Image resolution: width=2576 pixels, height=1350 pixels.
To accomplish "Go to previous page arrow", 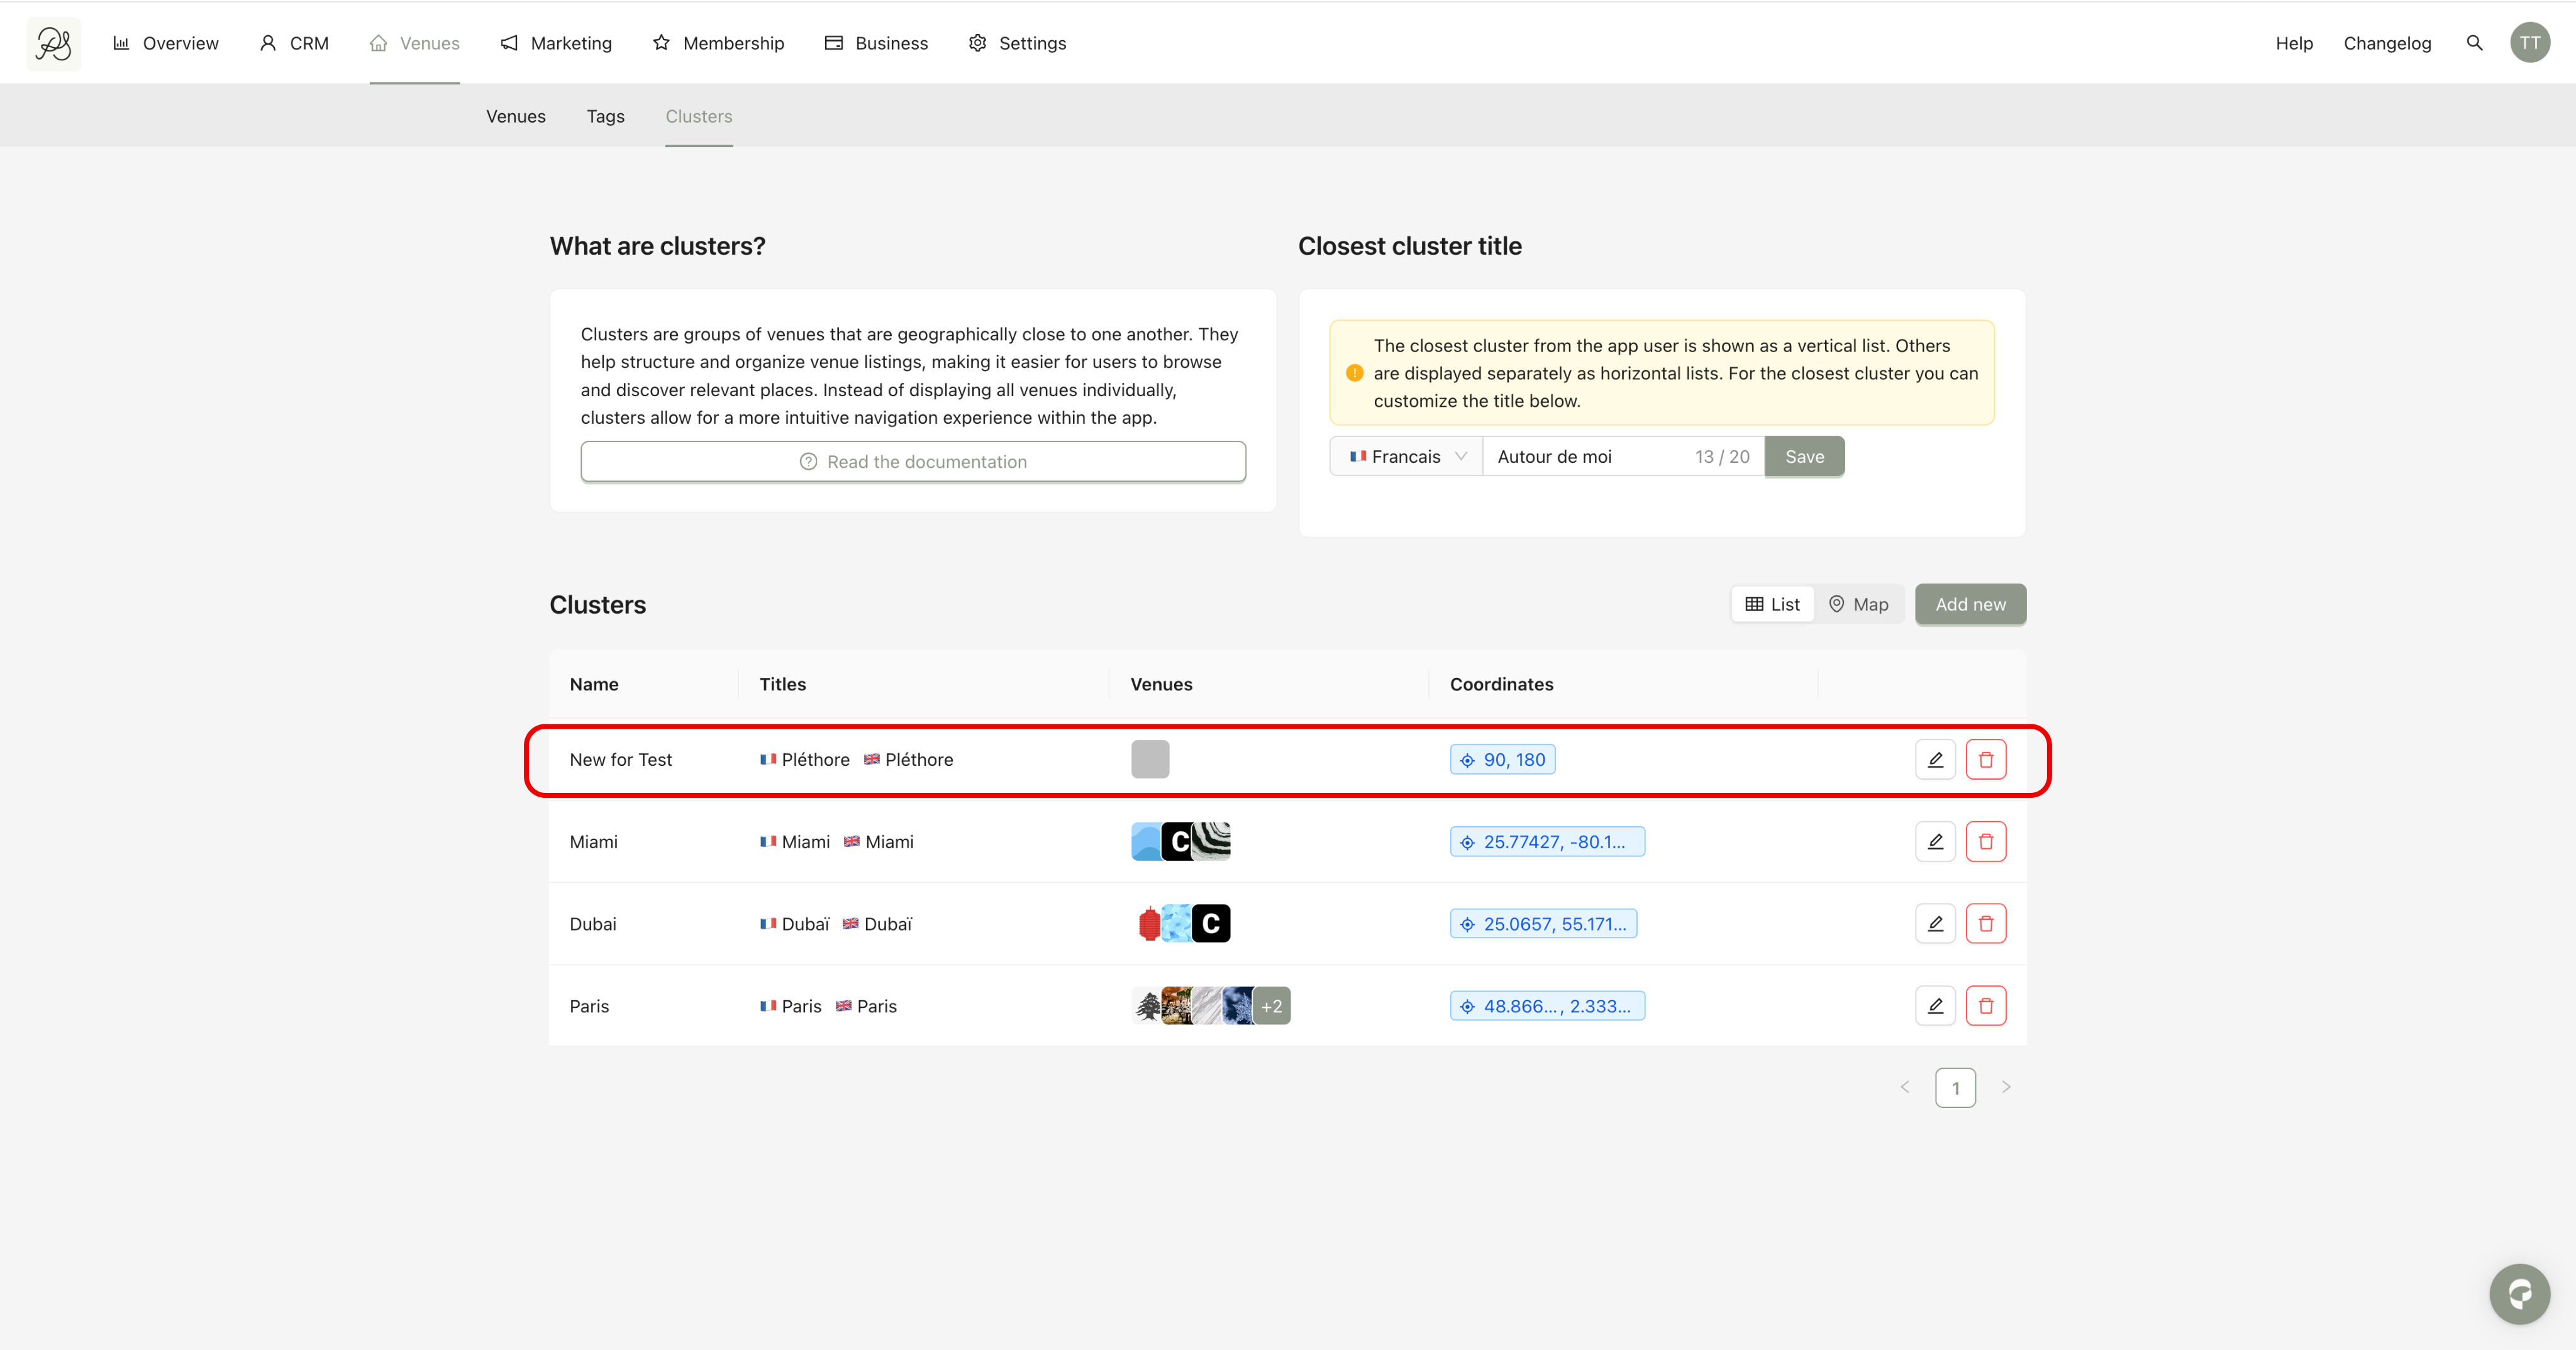I will tap(1904, 1087).
